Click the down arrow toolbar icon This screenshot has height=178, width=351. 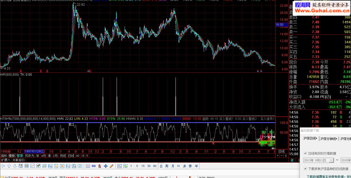click(15, 166)
